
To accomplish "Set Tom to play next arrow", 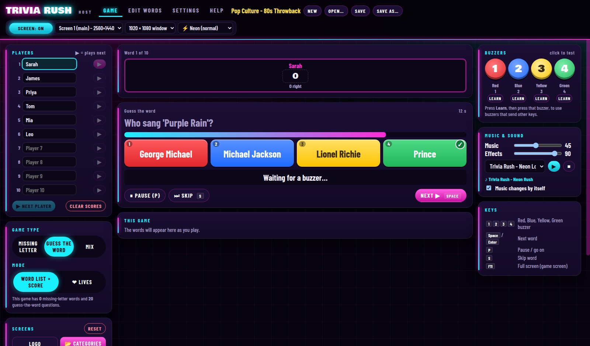I will [99, 106].
